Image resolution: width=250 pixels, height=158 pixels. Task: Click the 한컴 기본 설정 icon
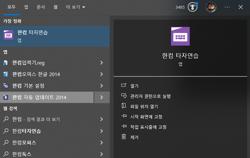coord(6,86)
